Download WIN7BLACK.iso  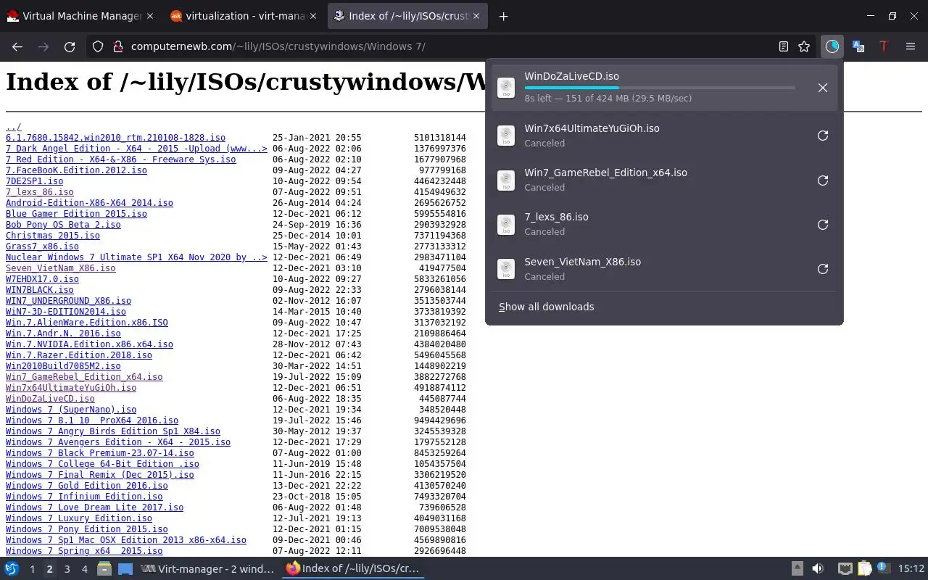coord(40,290)
